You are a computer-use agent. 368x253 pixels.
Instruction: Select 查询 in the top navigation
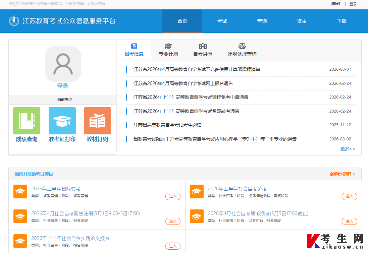point(262,21)
